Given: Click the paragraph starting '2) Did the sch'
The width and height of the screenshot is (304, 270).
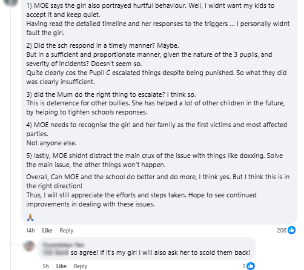Looking at the screenshot, I should [x=156, y=64].
